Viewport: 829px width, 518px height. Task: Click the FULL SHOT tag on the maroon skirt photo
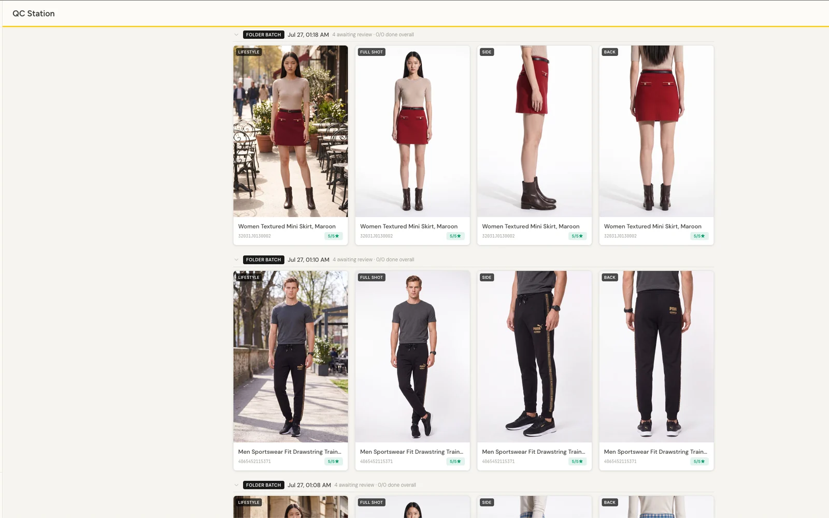[371, 52]
